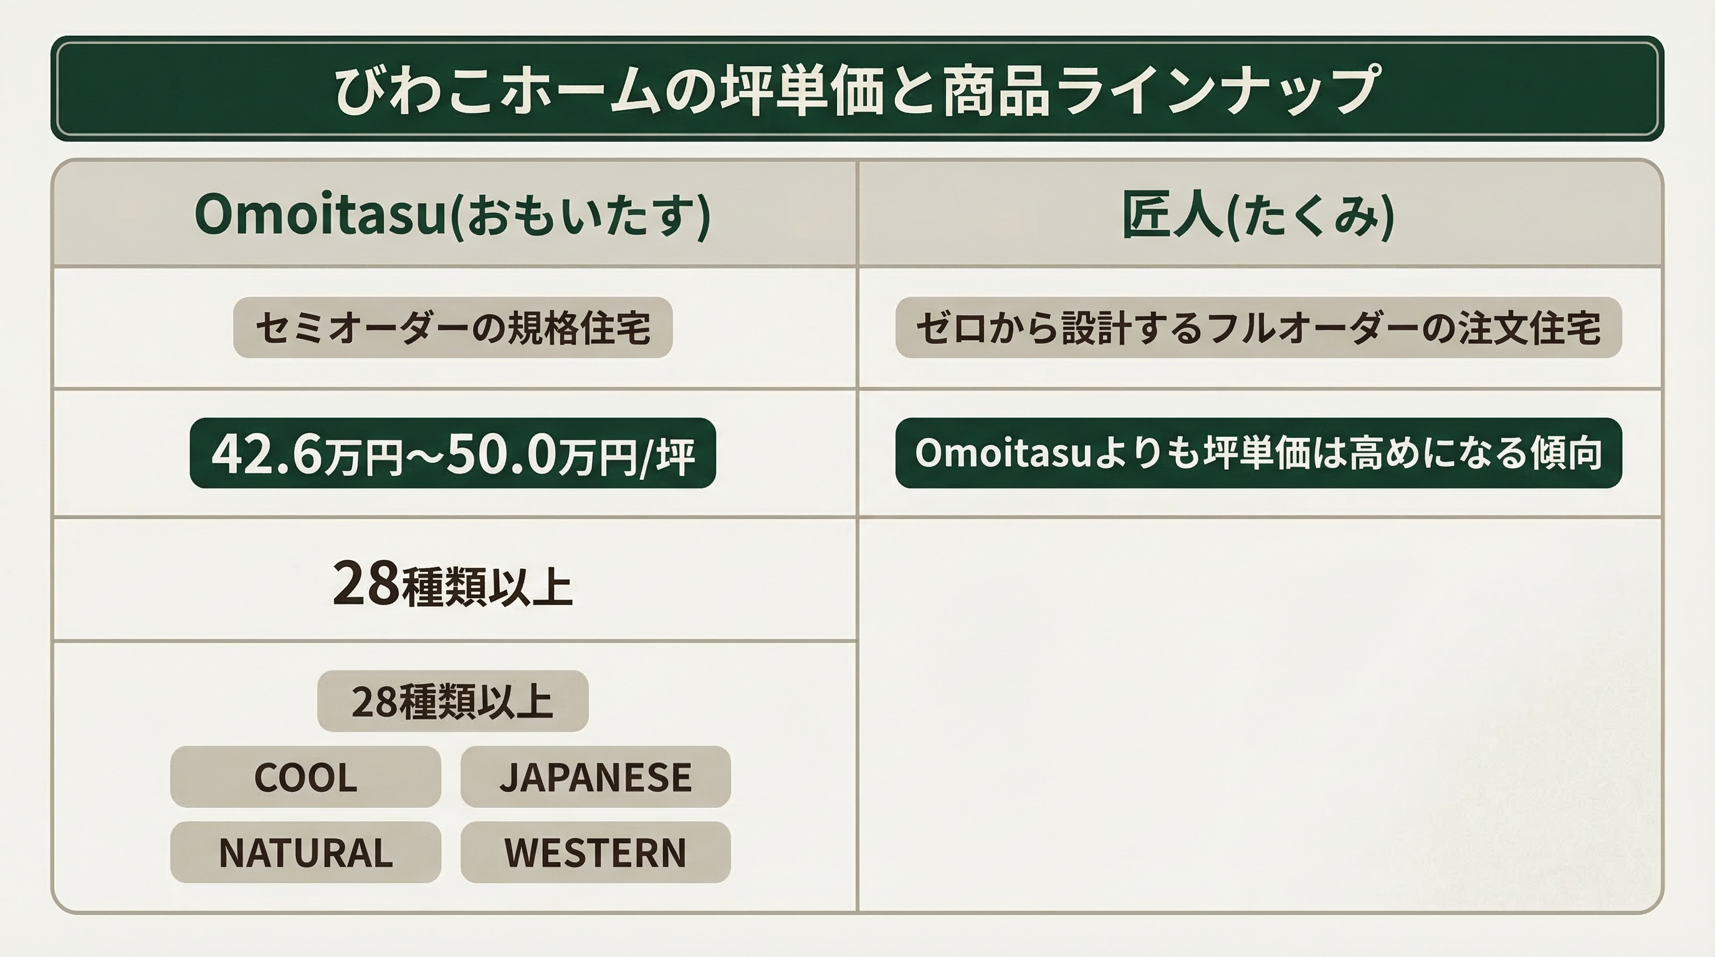Click the 42.6万円 lower price figure
The width and height of the screenshot is (1715, 957).
[x=307, y=455]
